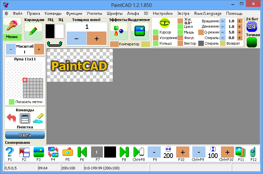The image size is (263, 174).
Task: Click the F12 phone icon
Action: point(253,152)
